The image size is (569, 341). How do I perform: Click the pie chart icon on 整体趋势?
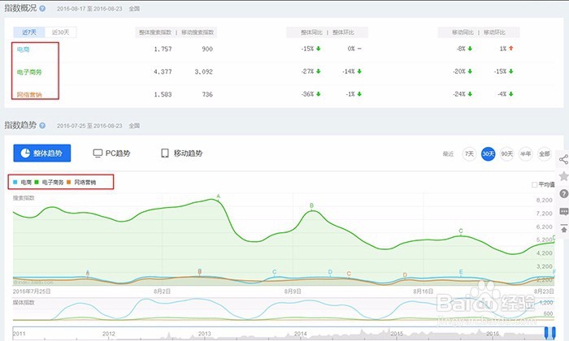[25, 153]
